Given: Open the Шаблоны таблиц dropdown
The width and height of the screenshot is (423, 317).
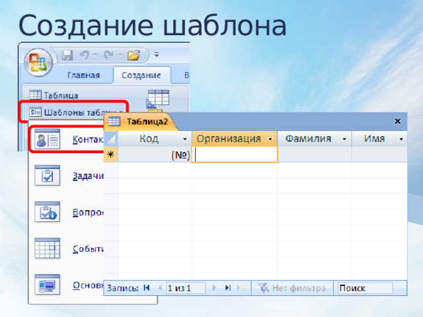Looking at the screenshot, I should [x=77, y=112].
